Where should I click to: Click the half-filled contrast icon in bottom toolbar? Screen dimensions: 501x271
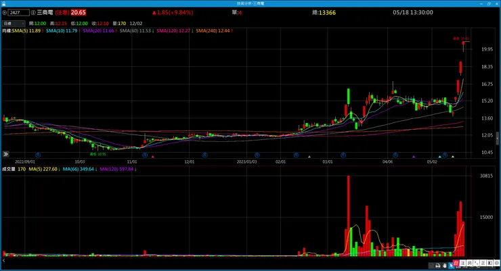pos(489,263)
